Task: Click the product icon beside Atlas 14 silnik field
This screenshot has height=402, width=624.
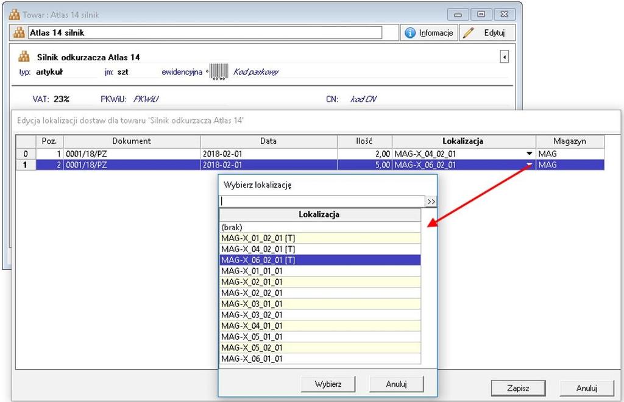Action: 19,33
